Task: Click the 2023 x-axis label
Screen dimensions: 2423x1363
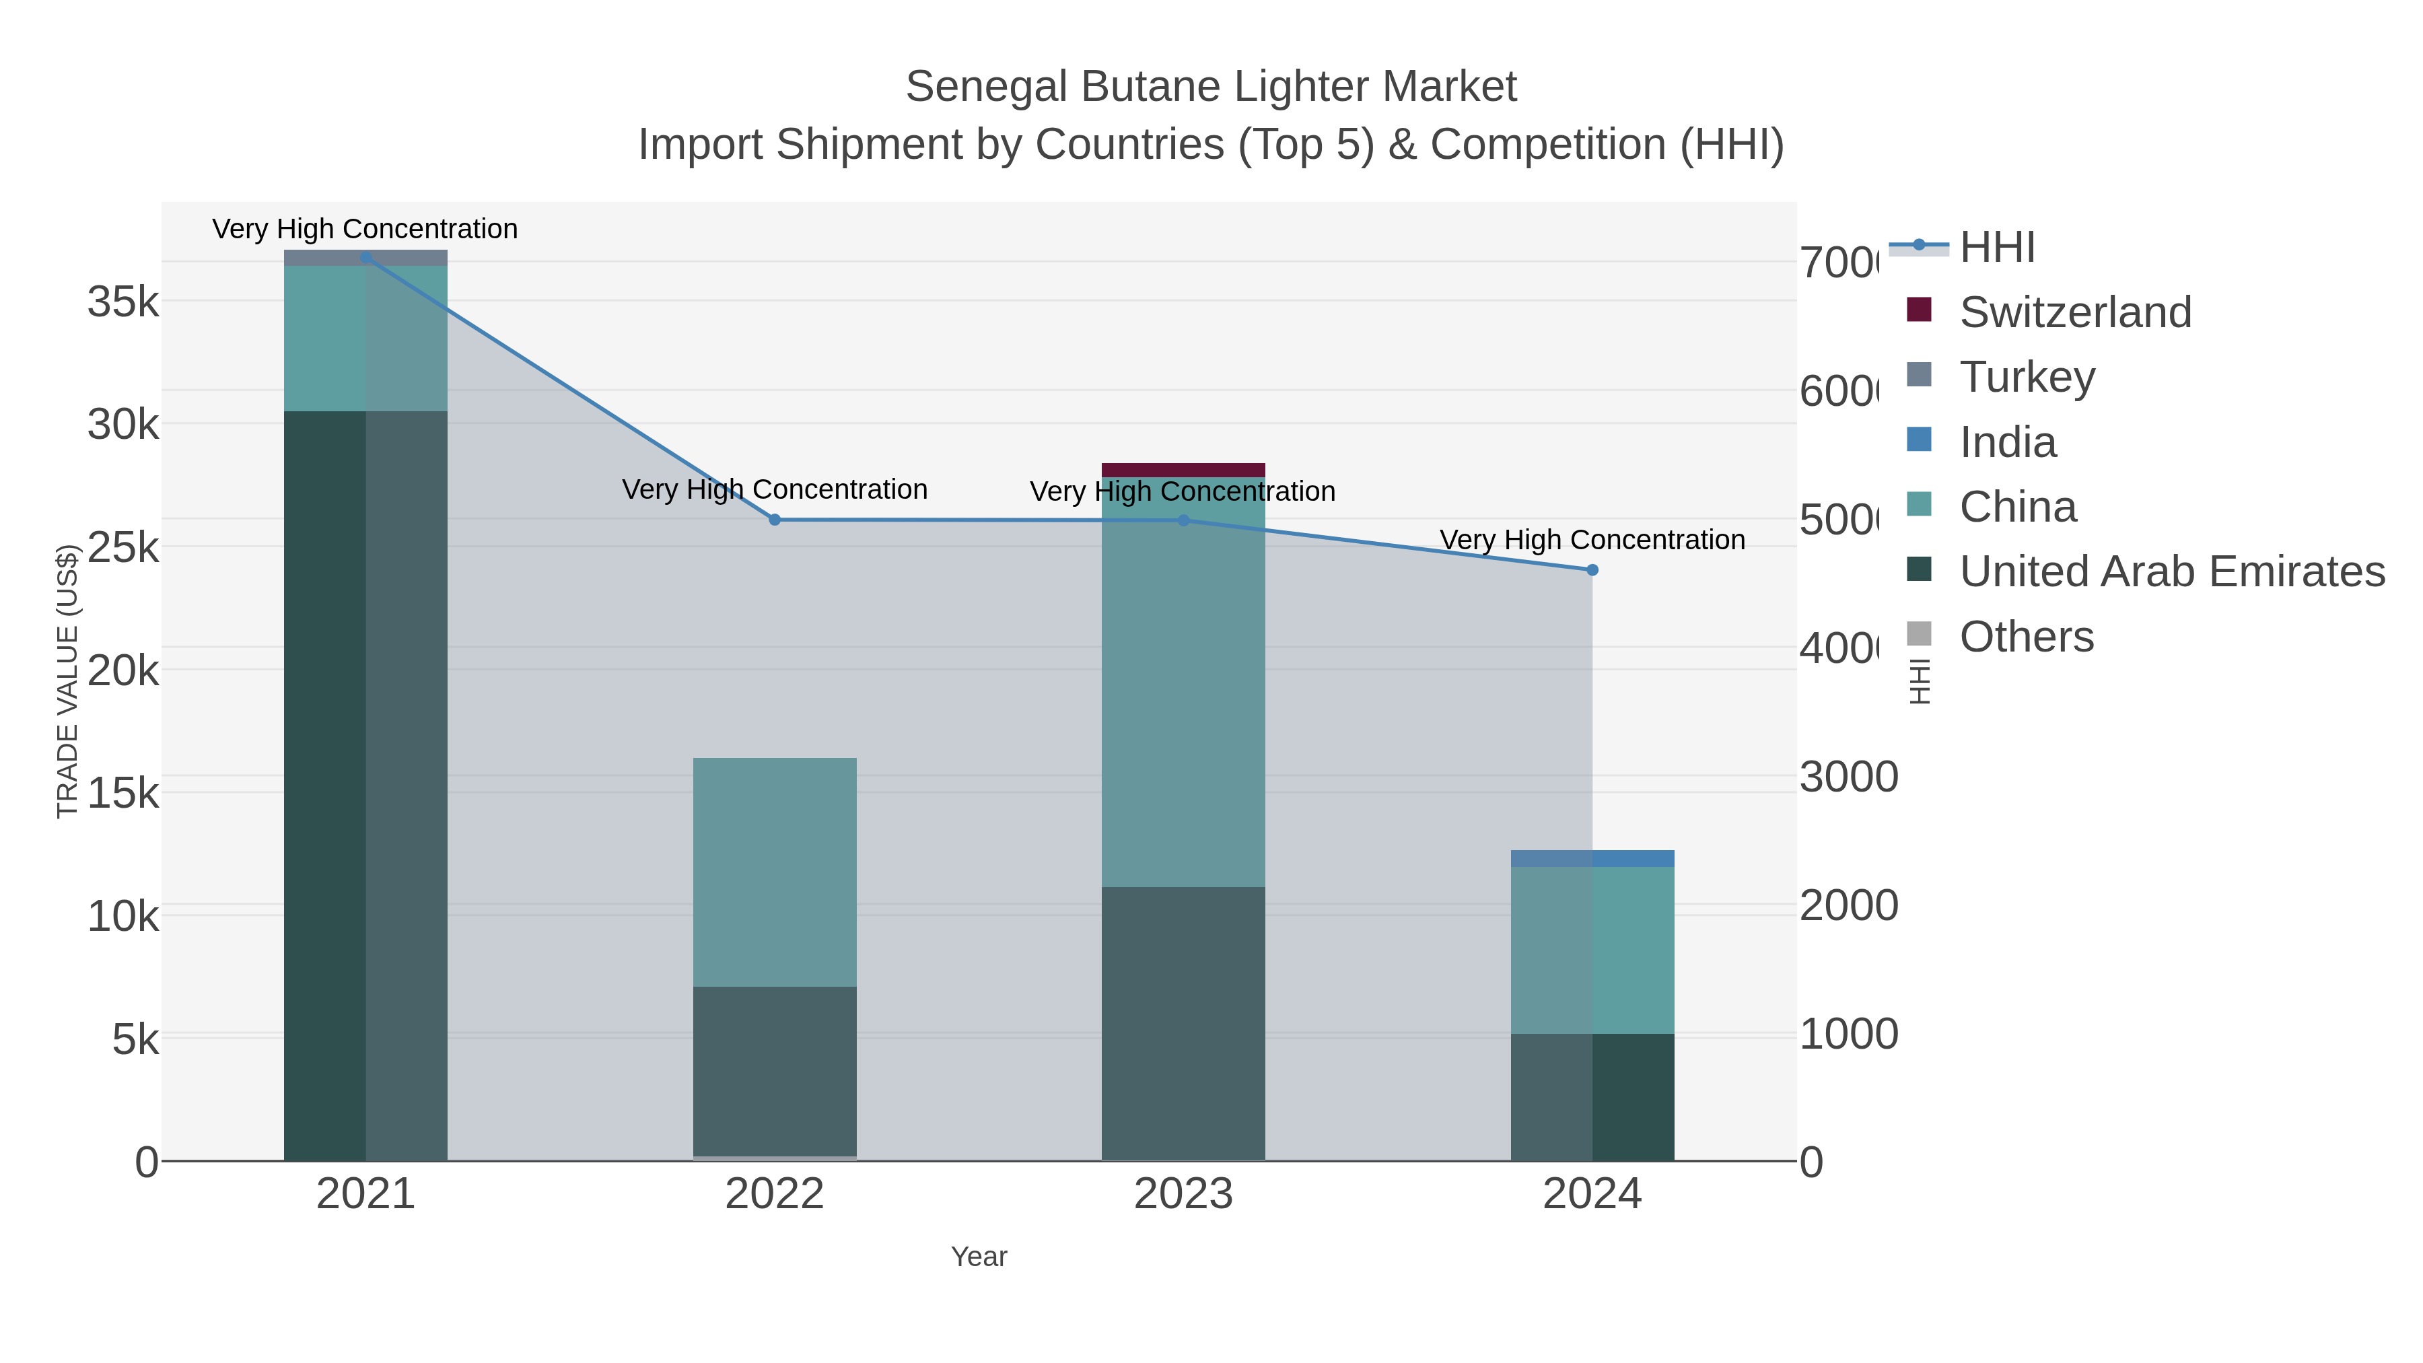Action: [1183, 1195]
